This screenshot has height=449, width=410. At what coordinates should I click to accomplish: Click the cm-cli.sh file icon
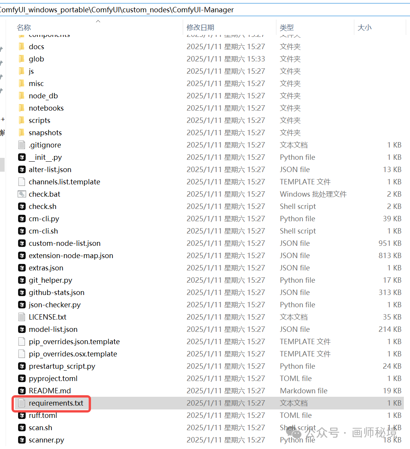tap(22, 231)
